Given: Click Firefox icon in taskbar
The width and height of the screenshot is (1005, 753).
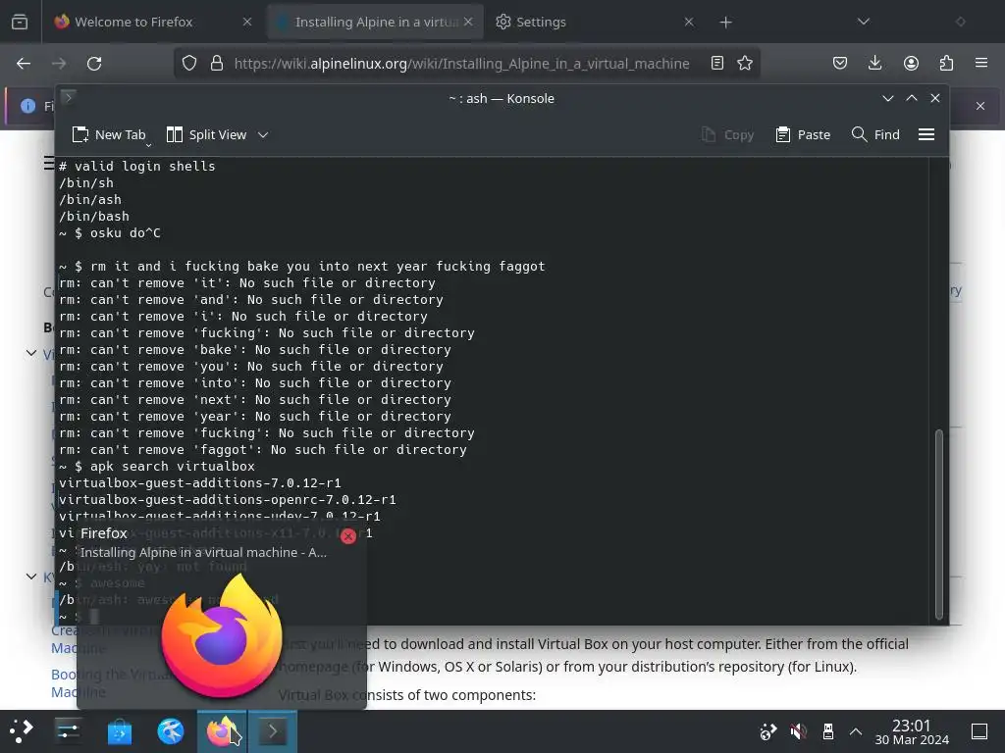Looking at the screenshot, I should pyautogui.click(x=221, y=731).
